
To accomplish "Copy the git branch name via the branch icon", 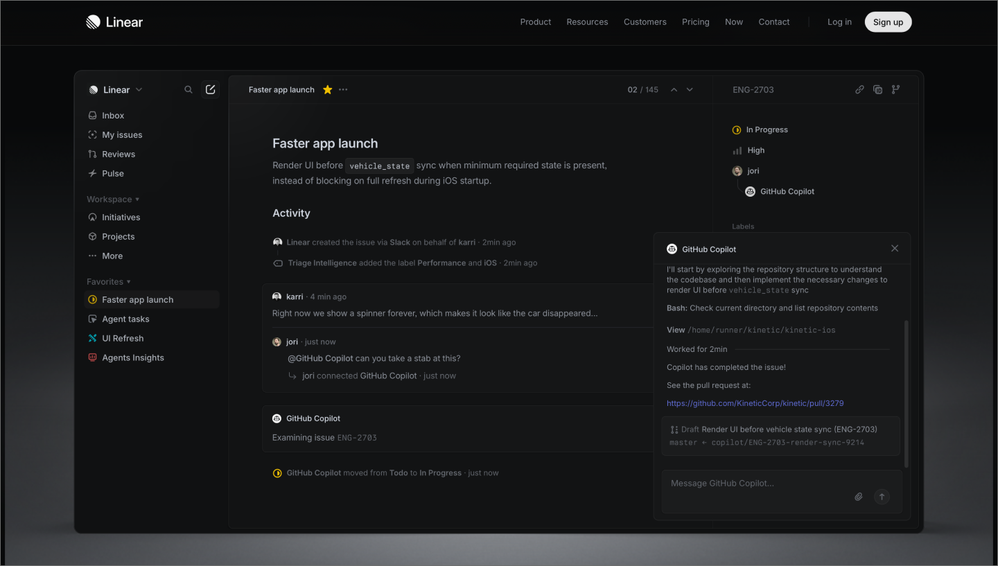I will 895,89.
